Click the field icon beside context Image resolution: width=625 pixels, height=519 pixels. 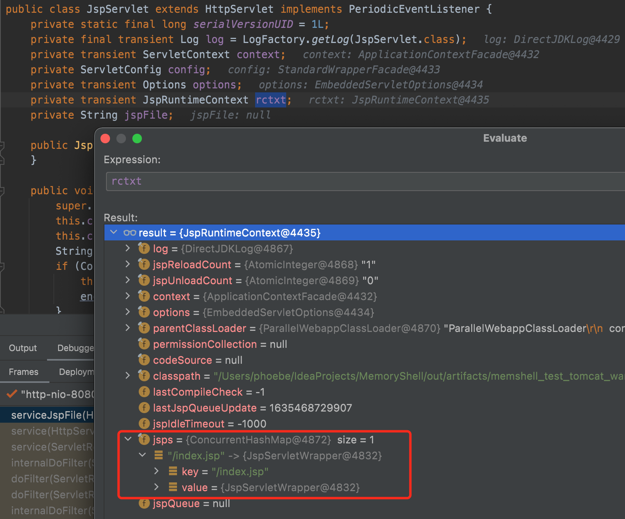click(x=144, y=296)
